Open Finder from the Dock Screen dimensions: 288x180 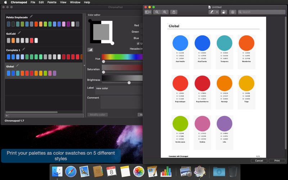tap(57, 172)
